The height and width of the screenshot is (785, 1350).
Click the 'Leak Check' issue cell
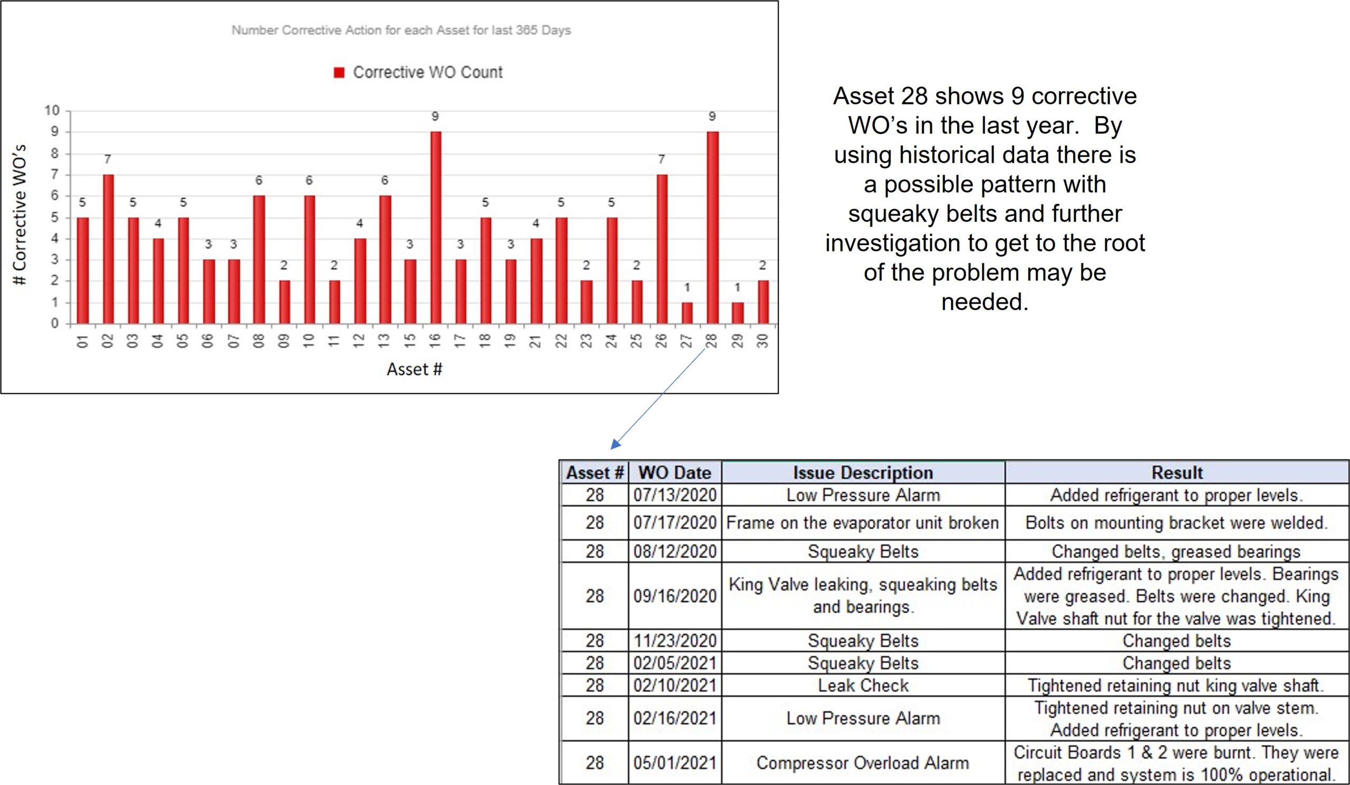point(863,686)
